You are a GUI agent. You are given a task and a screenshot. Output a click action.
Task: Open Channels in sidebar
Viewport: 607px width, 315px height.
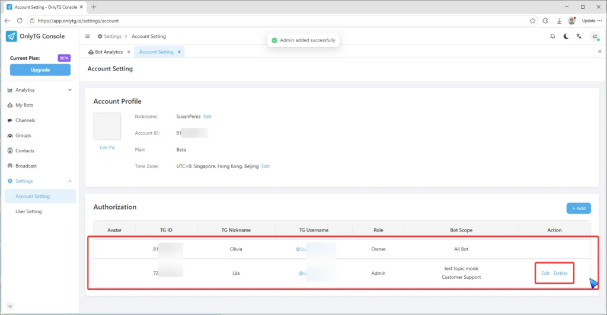pyautogui.click(x=25, y=120)
